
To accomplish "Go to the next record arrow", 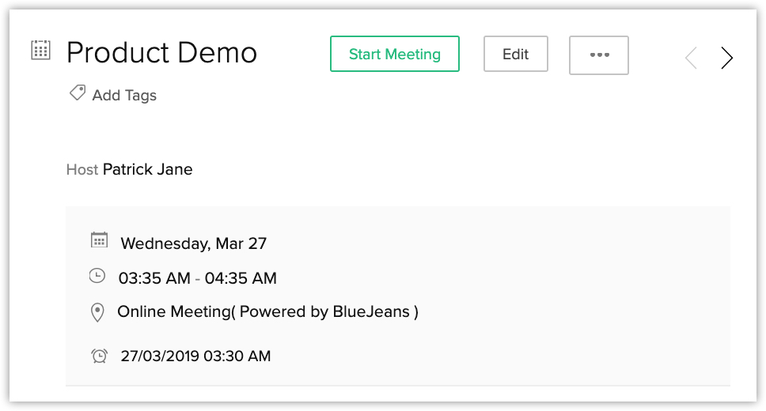I will point(726,58).
